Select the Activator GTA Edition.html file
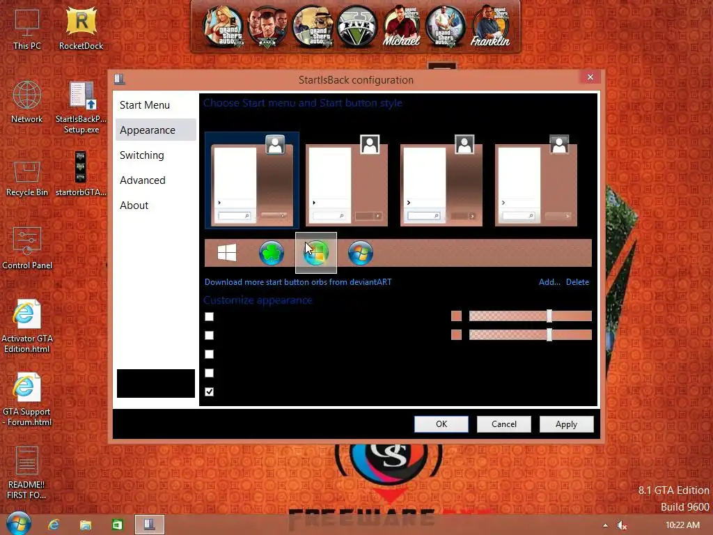This screenshot has height=535, width=713. point(27,327)
